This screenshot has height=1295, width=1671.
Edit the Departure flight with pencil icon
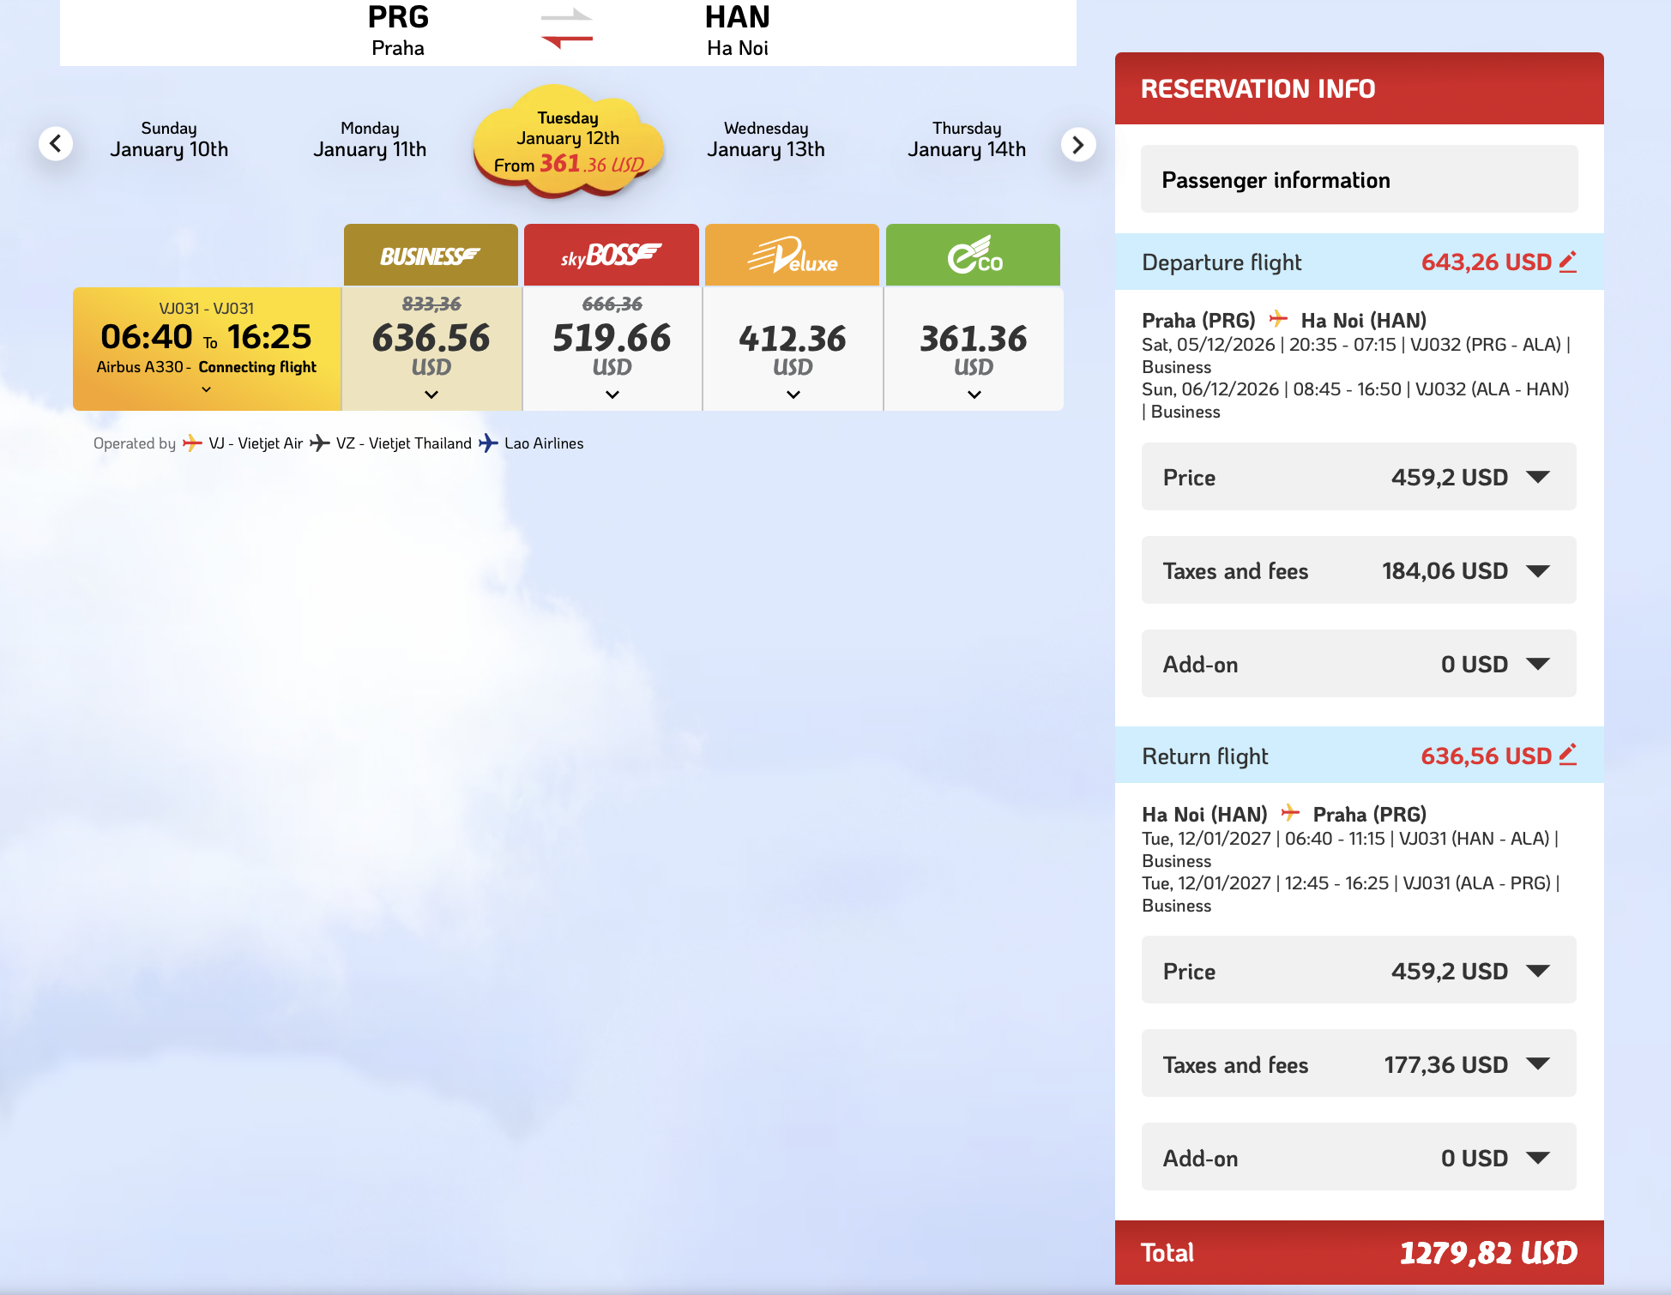tap(1568, 262)
